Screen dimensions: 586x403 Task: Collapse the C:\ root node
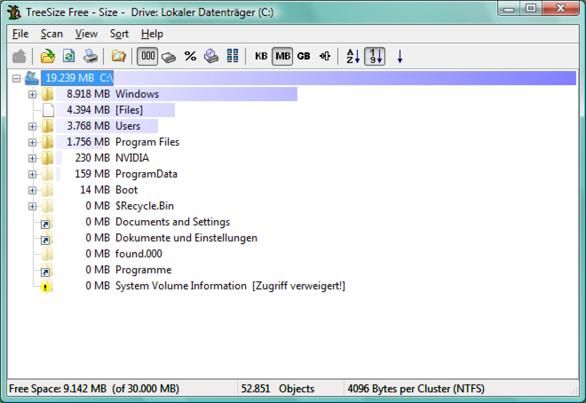(16, 78)
